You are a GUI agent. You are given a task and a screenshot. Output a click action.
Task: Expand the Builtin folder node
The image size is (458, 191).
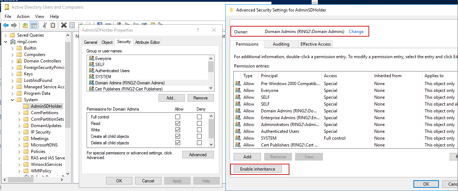[x=13, y=48]
